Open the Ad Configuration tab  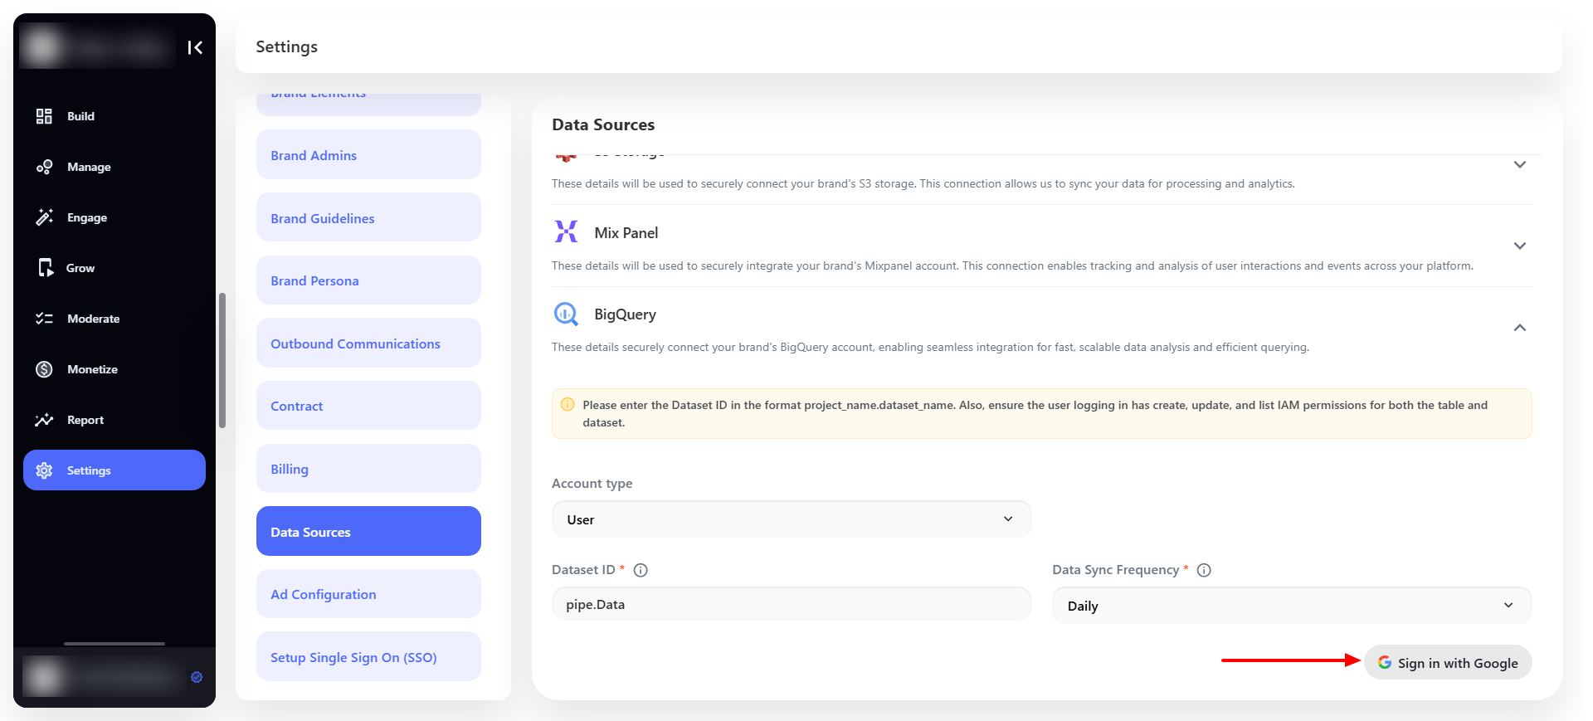coord(368,594)
